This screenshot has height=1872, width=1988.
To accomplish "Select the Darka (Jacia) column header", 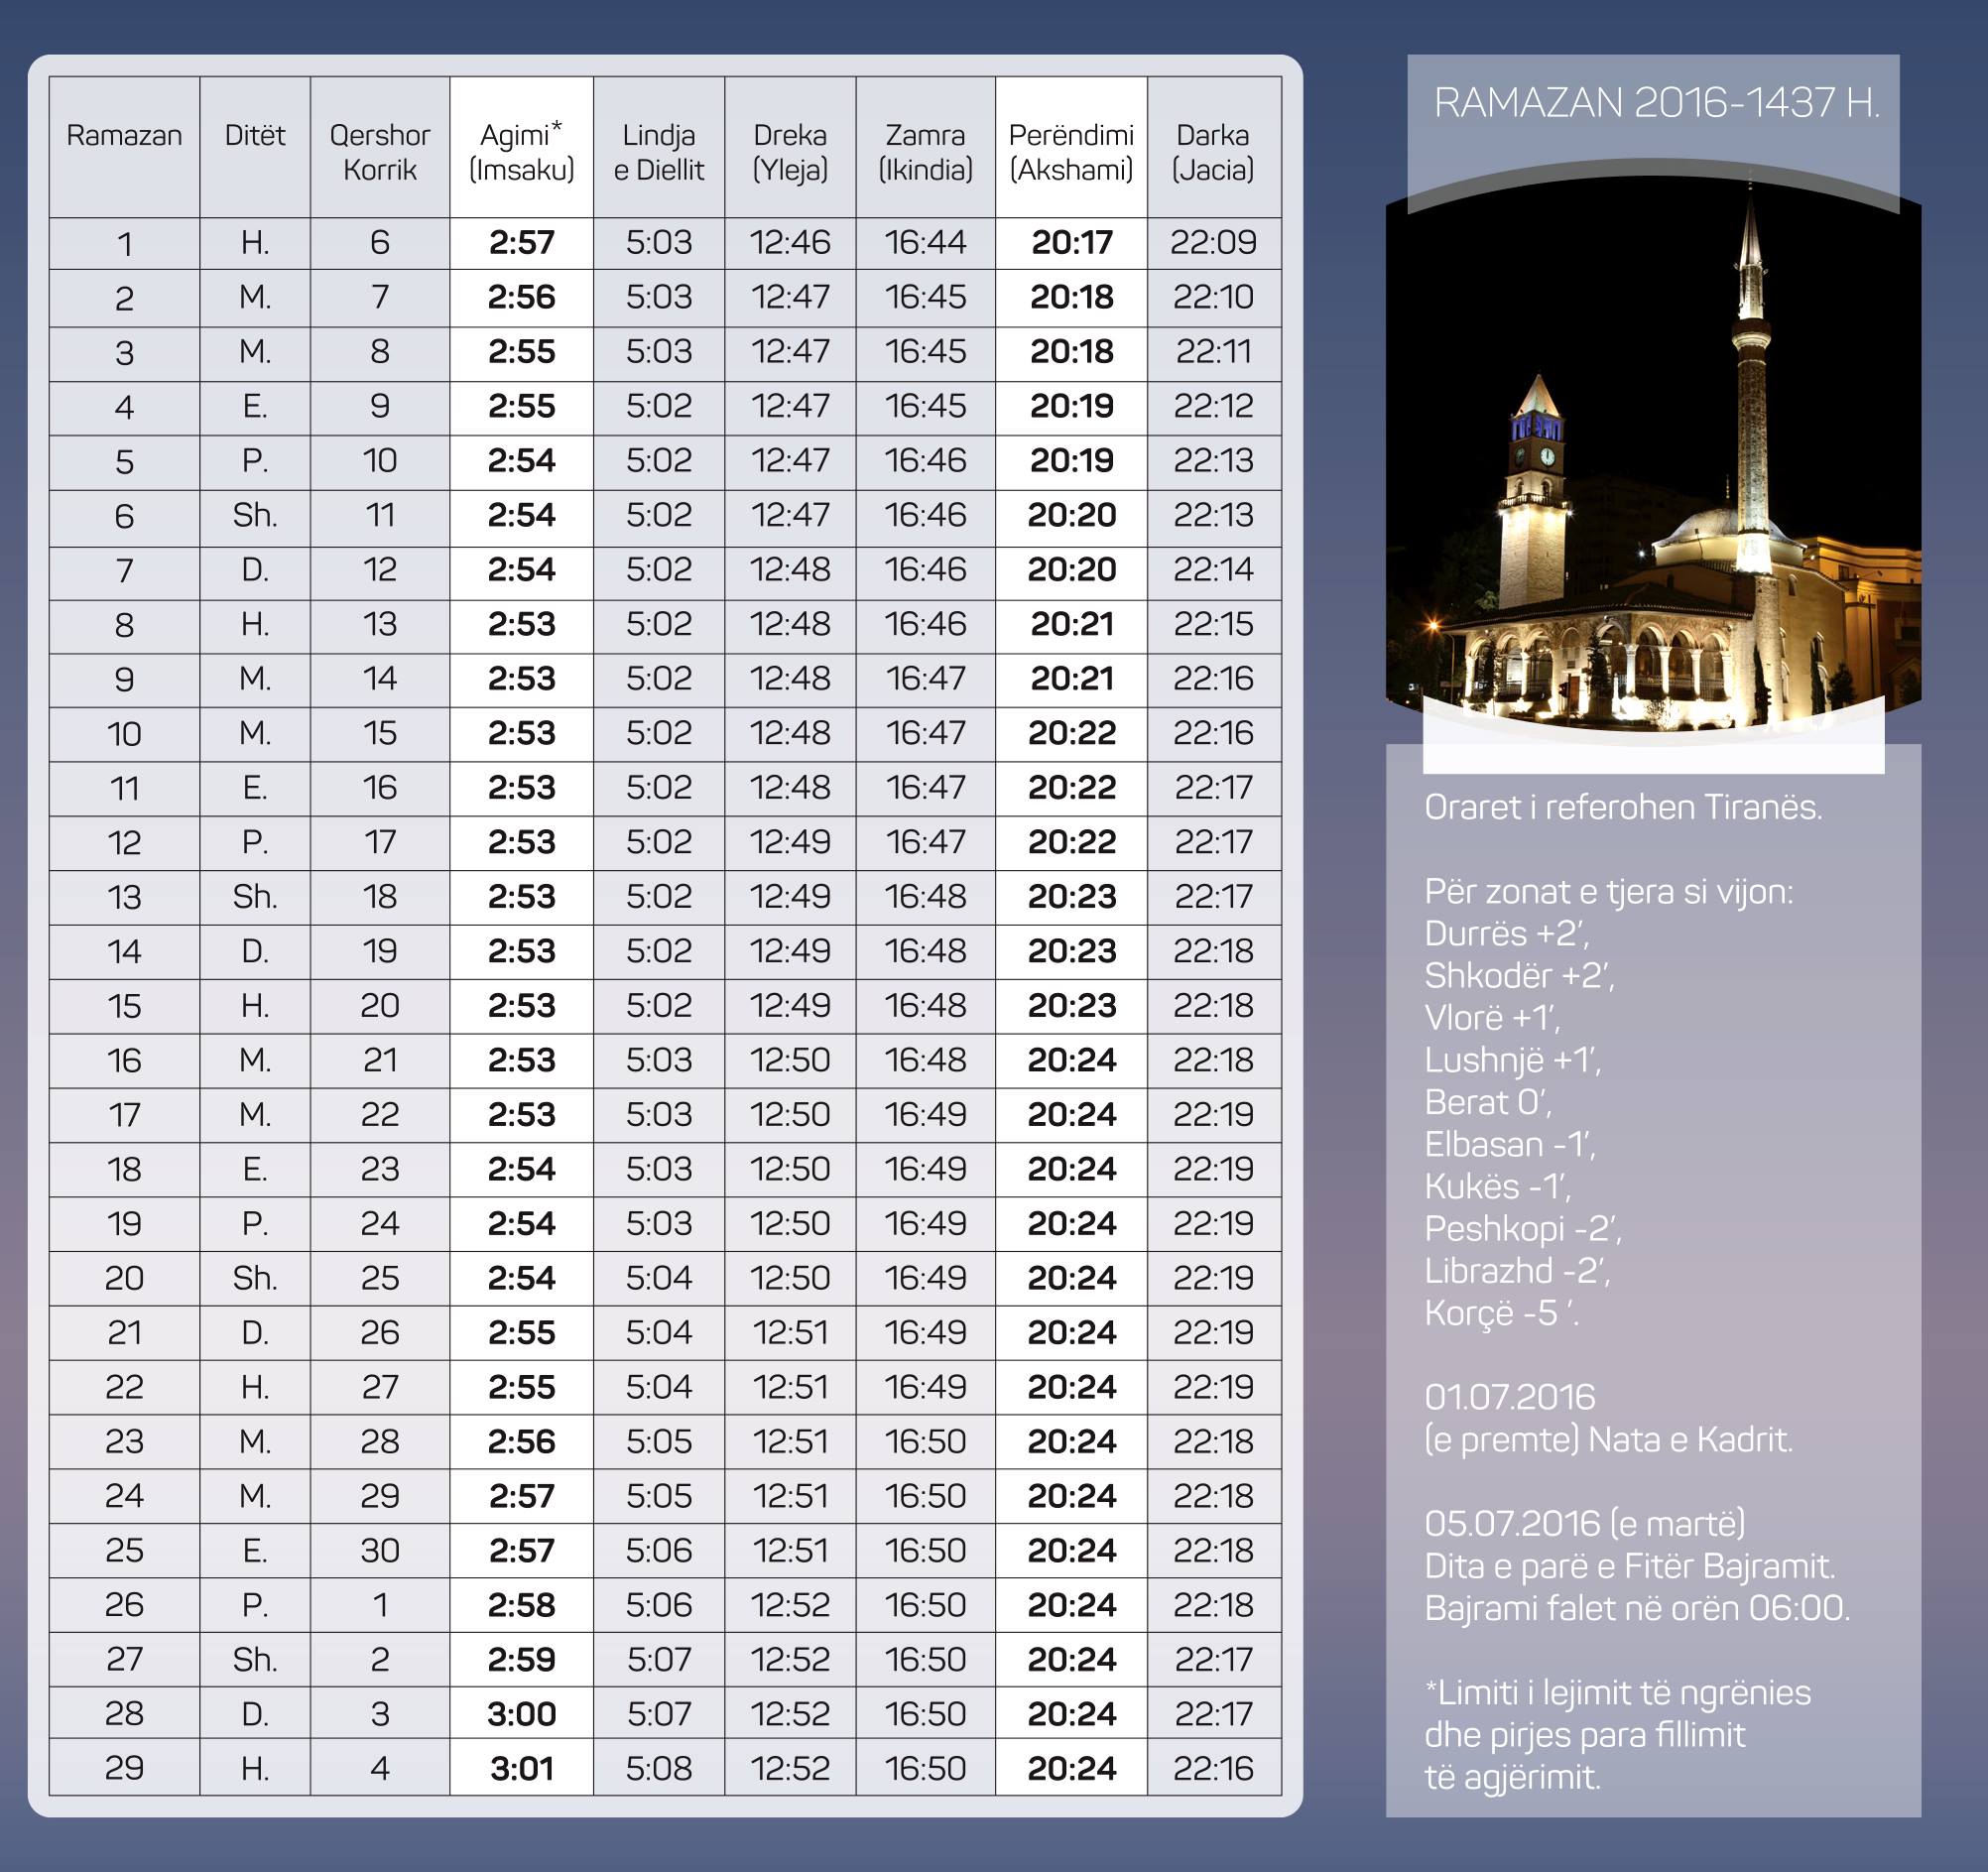I will click(x=1213, y=151).
